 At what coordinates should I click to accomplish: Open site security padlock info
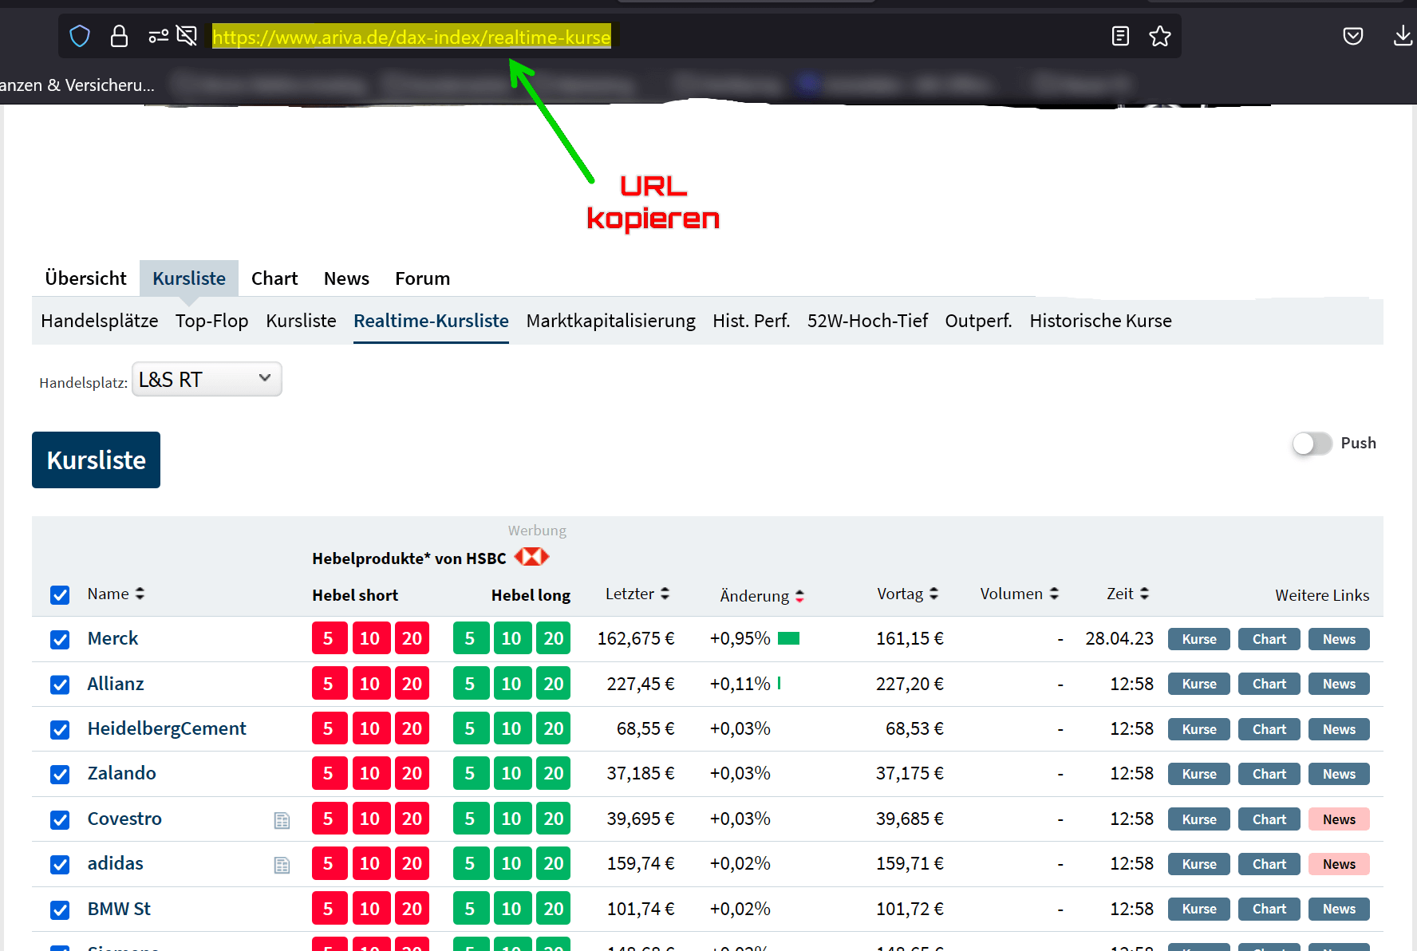coord(119,36)
